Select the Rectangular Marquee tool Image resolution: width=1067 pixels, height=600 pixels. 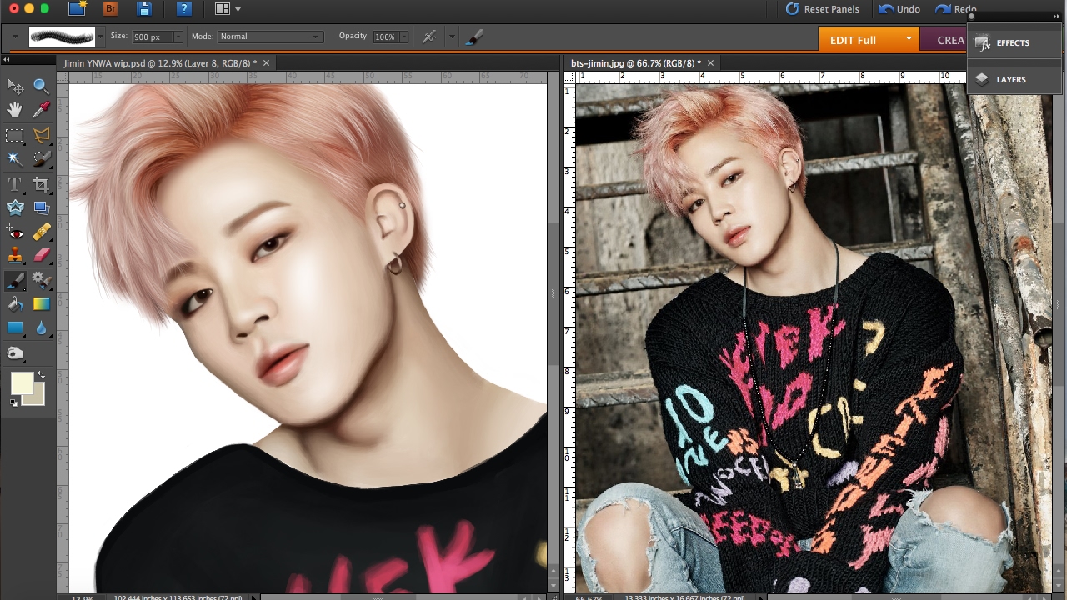[x=15, y=135]
